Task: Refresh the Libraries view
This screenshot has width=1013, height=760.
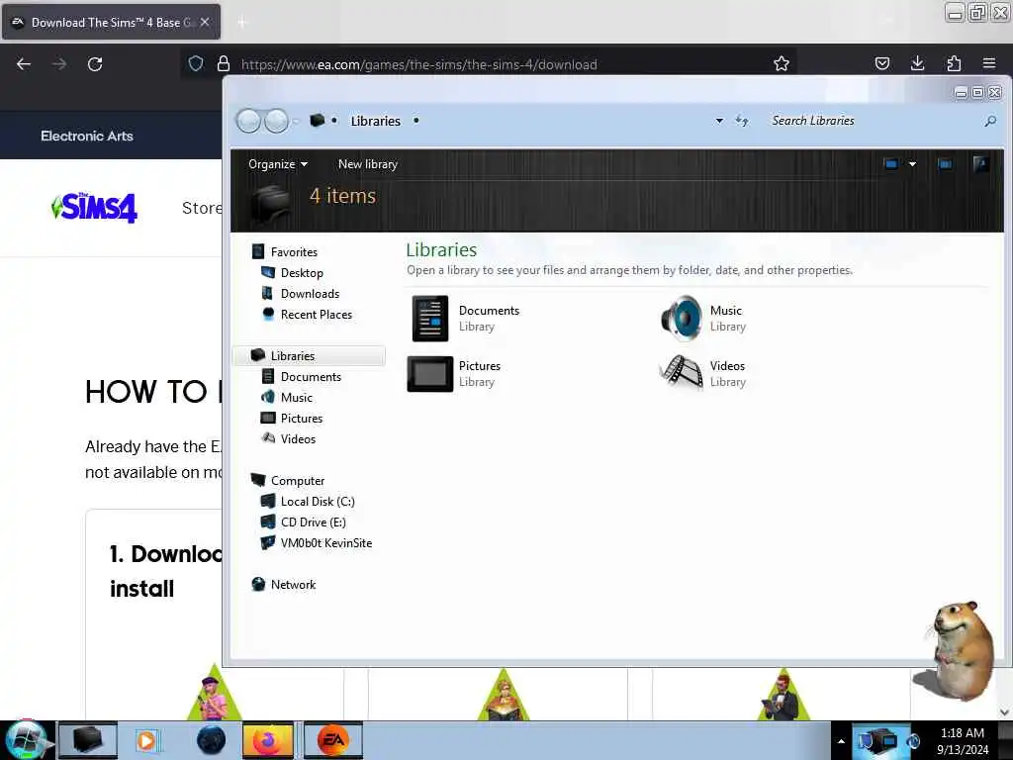Action: pos(742,121)
